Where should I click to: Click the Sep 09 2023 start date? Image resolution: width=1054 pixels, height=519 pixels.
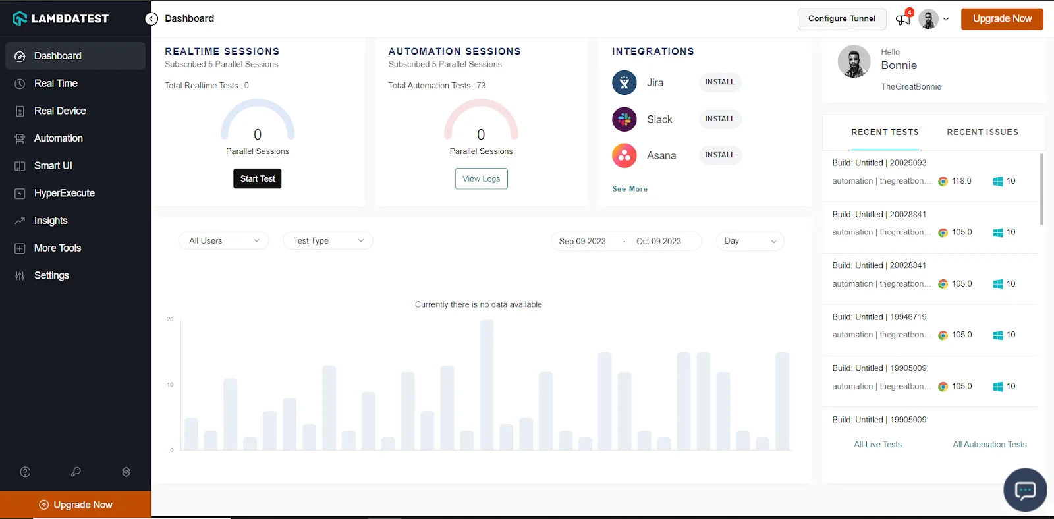click(x=582, y=242)
